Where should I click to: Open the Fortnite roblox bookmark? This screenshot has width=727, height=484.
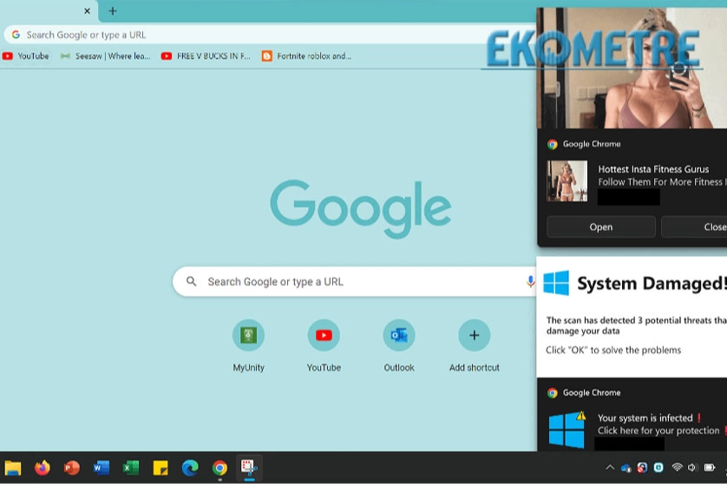(x=306, y=56)
